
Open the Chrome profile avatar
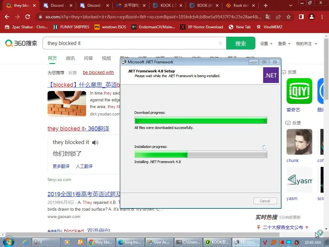(x=312, y=17)
